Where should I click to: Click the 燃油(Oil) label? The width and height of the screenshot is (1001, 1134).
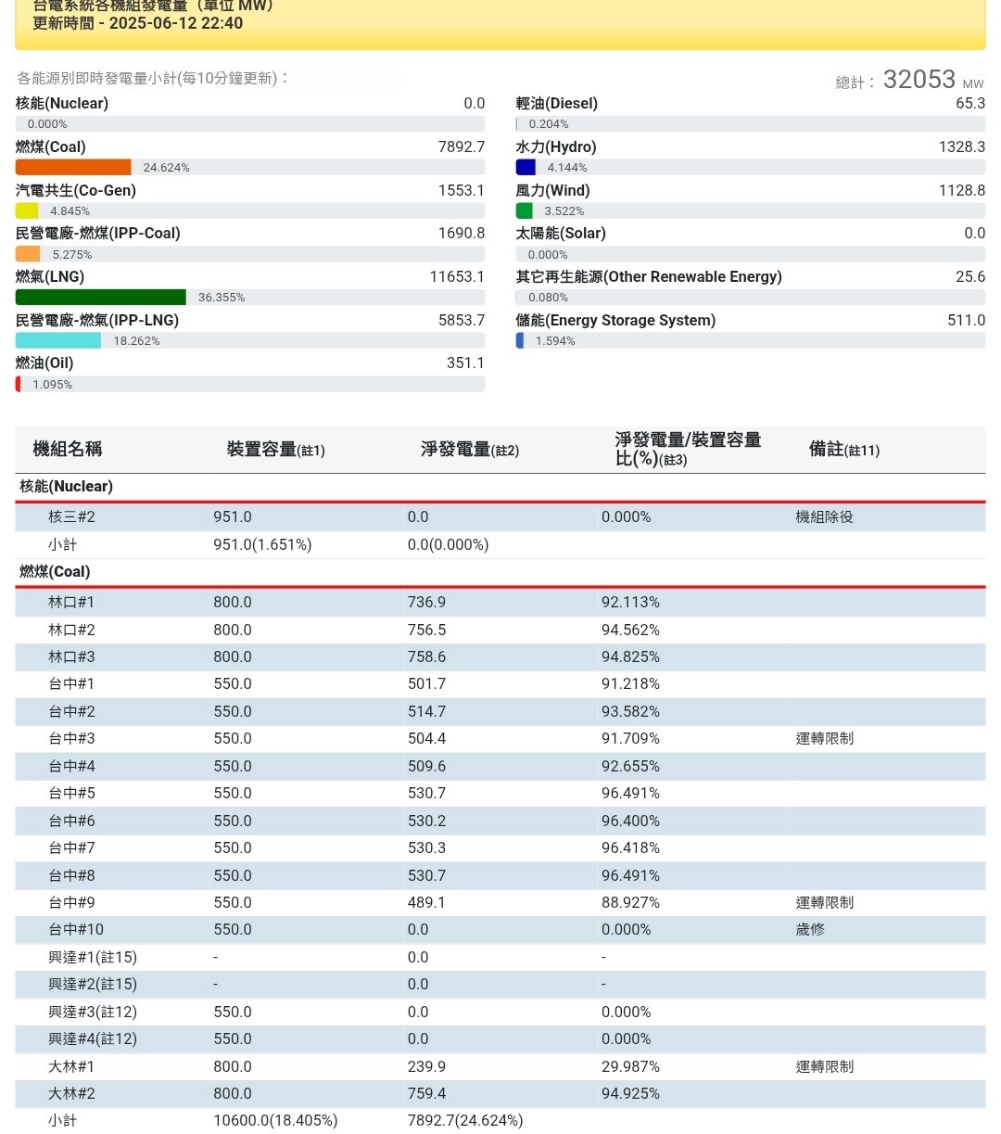[44, 363]
